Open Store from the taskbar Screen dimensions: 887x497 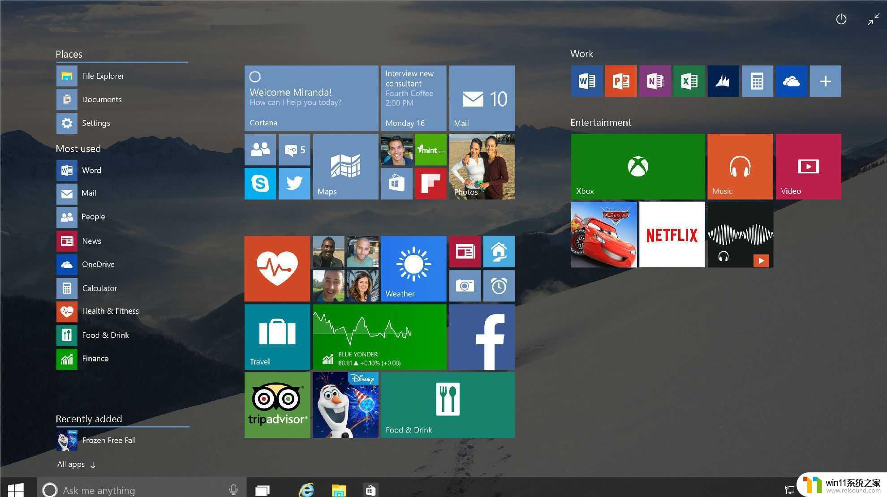pos(370,491)
